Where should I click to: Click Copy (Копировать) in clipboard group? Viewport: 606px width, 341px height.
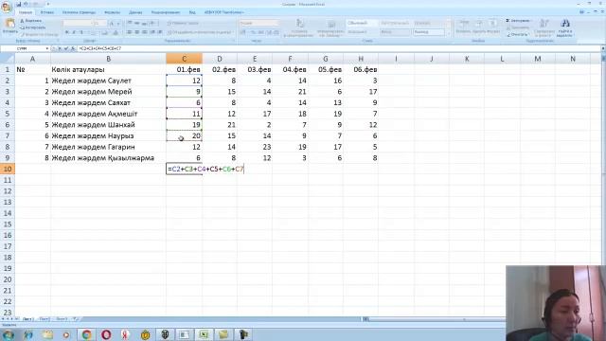[33, 27]
